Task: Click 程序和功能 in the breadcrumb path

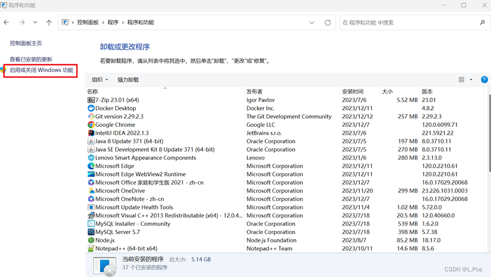Action: (x=141, y=23)
